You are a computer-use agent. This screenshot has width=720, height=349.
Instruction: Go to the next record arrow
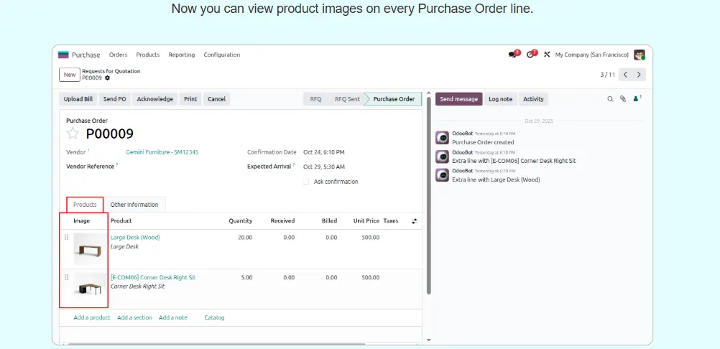[639, 75]
